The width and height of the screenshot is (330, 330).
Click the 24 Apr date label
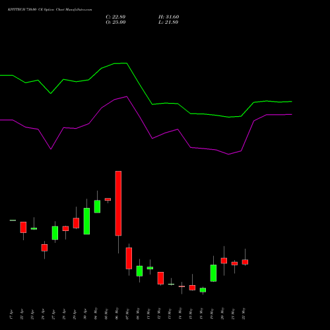pos(43,314)
